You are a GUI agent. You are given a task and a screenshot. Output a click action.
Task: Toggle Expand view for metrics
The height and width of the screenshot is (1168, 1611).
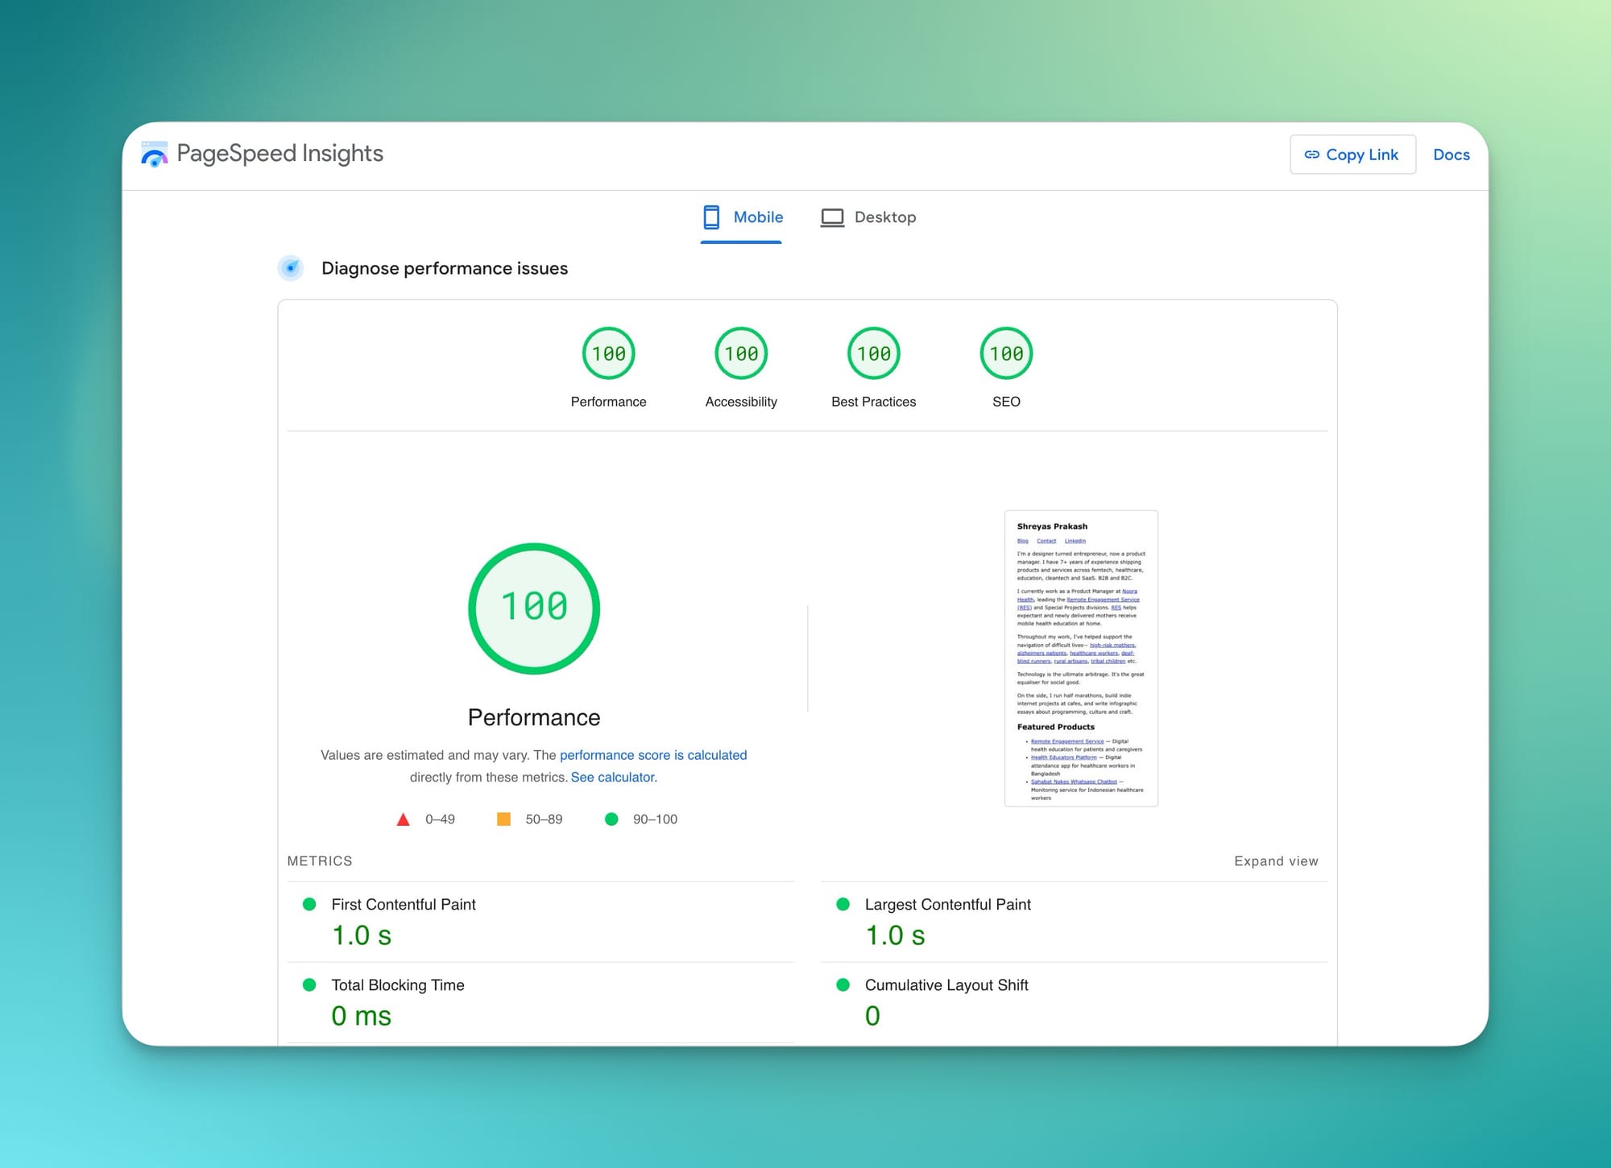[x=1276, y=861]
